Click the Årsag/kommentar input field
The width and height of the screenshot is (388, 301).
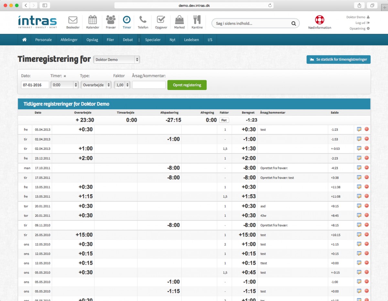click(x=149, y=84)
